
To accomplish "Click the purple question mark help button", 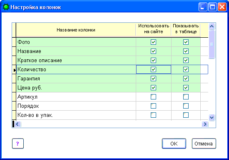I will (18, 143).
